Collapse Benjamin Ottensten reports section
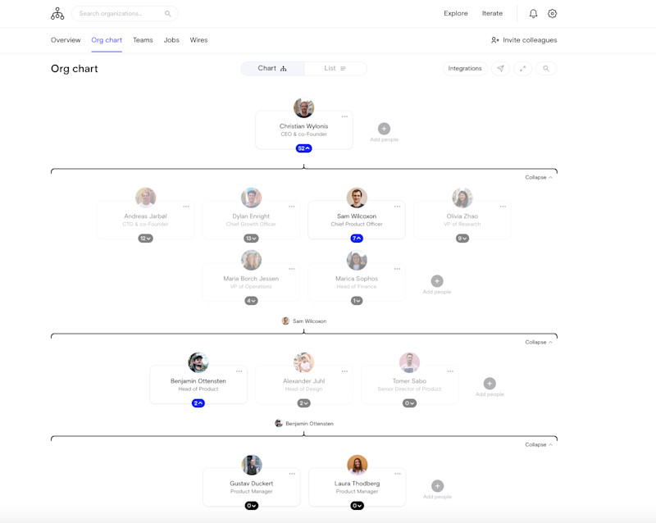 pyautogui.click(x=539, y=445)
